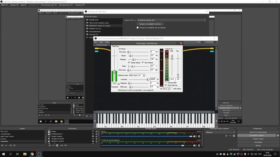This screenshot has height=157, width=280.
Task: Open the Правка menu in OBS
Action: (x=14, y=5)
